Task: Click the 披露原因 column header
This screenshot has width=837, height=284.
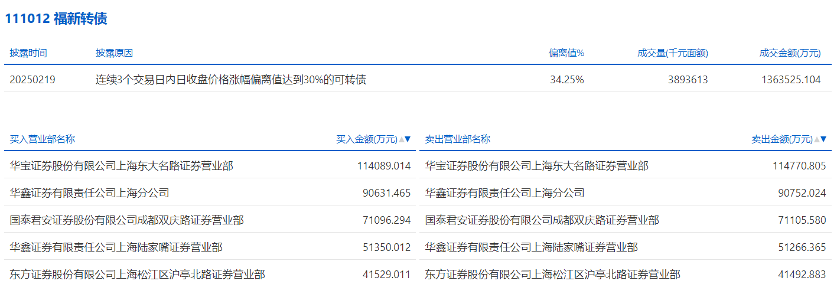Action: click(115, 53)
